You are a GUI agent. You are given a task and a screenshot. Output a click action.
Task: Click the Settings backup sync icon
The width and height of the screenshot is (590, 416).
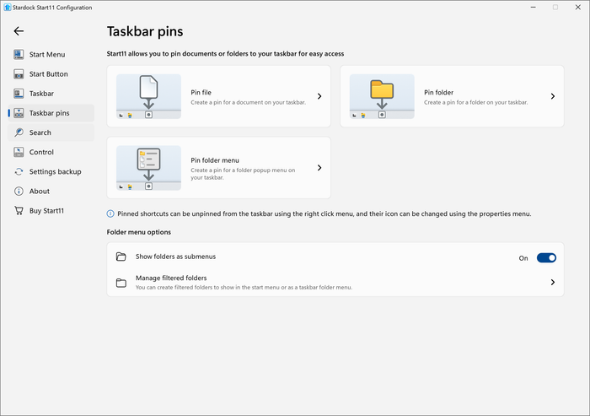point(19,171)
